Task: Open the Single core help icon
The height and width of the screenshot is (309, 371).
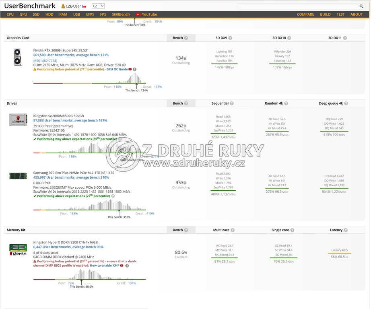Action: (292, 230)
